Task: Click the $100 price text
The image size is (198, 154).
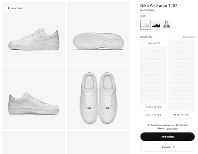Action: 143,16
